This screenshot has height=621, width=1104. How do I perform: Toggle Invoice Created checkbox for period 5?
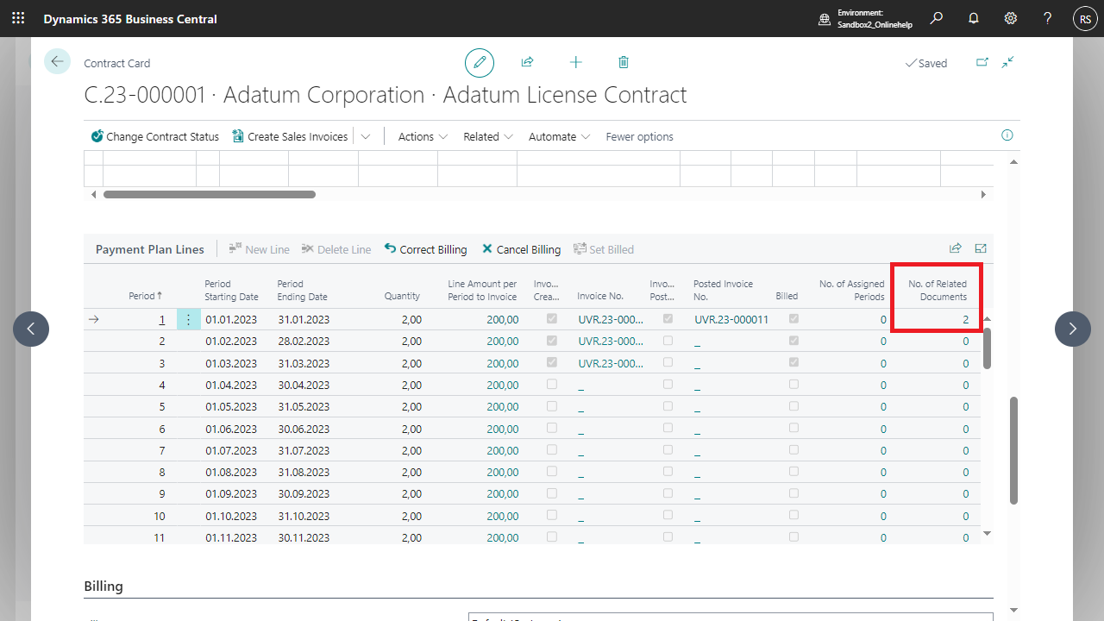pos(552,406)
